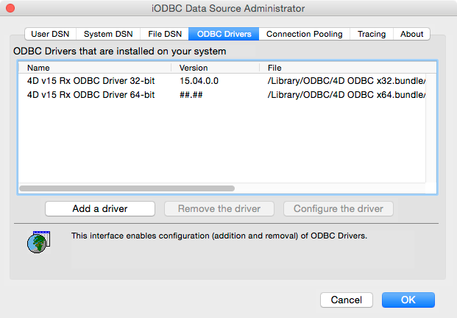Select the File DSN tab

(163, 34)
